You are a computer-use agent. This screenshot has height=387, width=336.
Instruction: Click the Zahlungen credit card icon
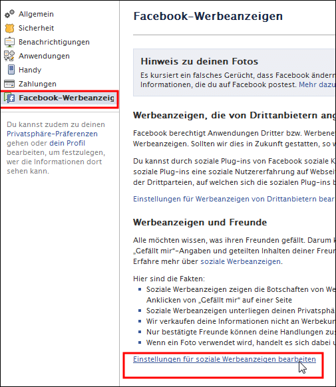tap(9, 84)
